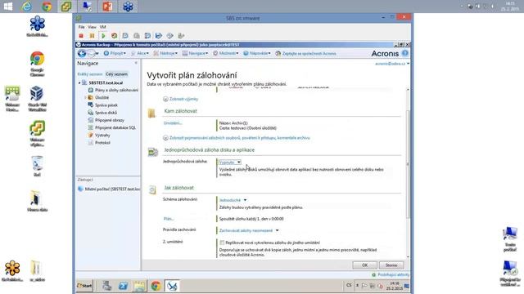Click Chrome icon in the guest taskbar
Screen dimensions: 524x294
point(156,286)
